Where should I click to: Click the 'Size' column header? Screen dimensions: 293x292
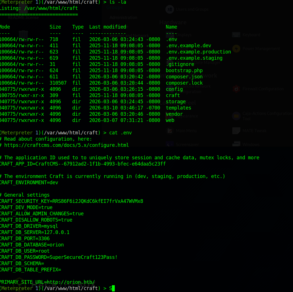pos(55,27)
